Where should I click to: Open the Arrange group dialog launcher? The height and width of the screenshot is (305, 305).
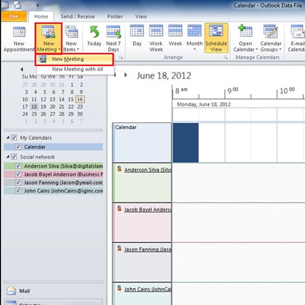226,57
